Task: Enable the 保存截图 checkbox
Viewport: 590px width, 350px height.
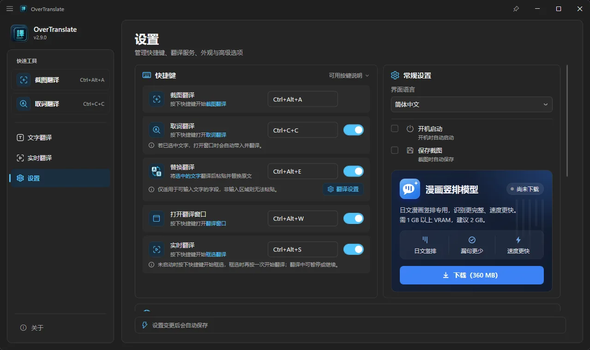Action: (x=395, y=150)
